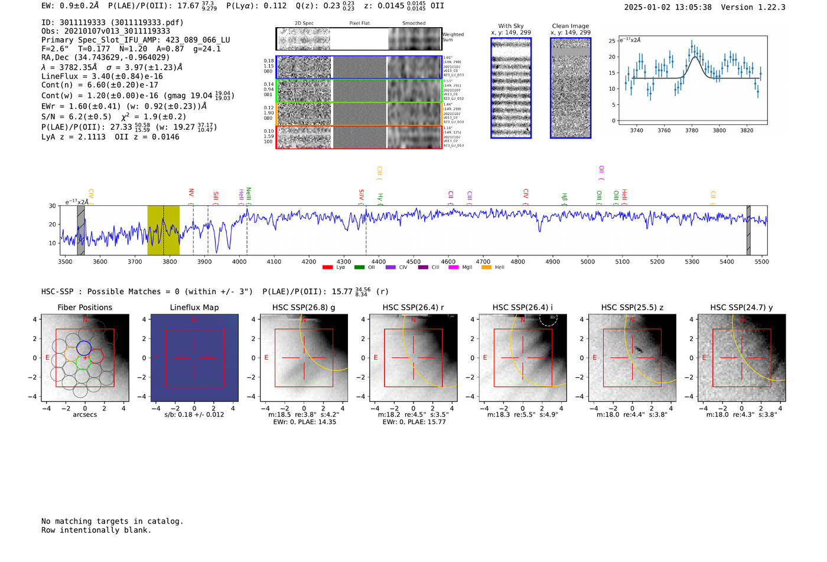Viewport: 827px width, 562px height.
Task: Click the green fiber circle in Fiber Positions
Action: click(x=83, y=362)
